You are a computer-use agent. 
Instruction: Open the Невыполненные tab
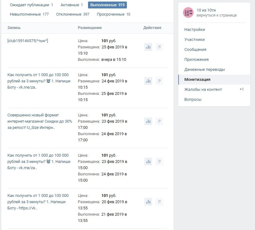pos(29,14)
